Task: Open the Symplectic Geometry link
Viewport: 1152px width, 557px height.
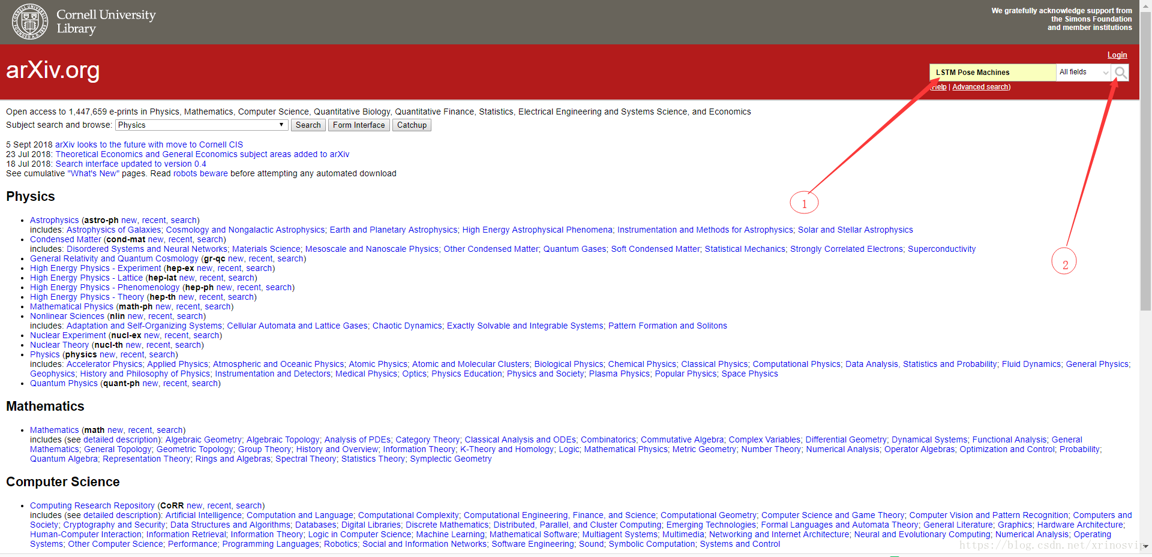Action: (x=451, y=459)
